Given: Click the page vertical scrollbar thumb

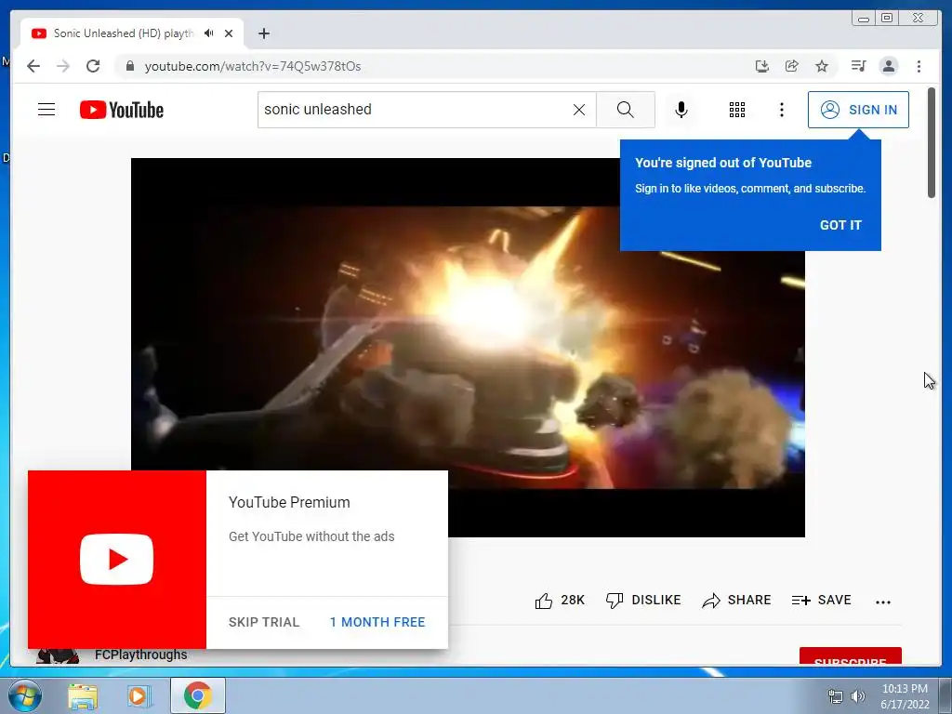Looking at the screenshot, I should click(931, 142).
